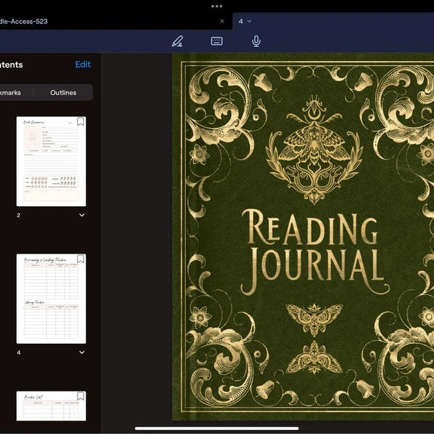This screenshot has height=434, width=434.
Task: Click the Edit button in contents panel
Action: pyautogui.click(x=83, y=64)
